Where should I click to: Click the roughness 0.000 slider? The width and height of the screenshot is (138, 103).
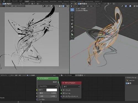(48, 93)
